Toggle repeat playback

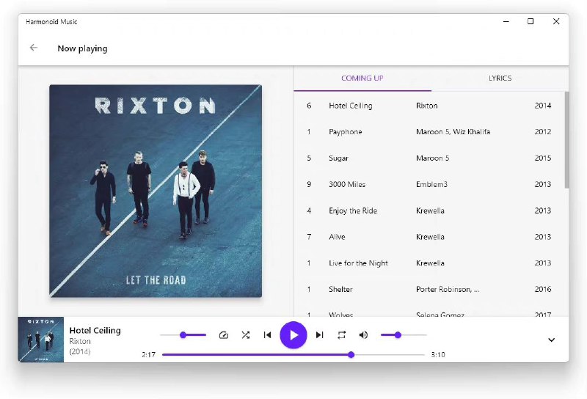pyautogui.click(x=341, y=335)
